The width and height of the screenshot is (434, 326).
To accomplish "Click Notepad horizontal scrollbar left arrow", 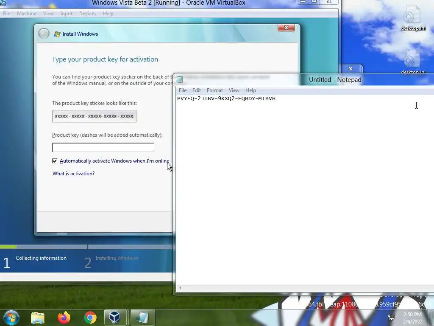I will [180, 288].
